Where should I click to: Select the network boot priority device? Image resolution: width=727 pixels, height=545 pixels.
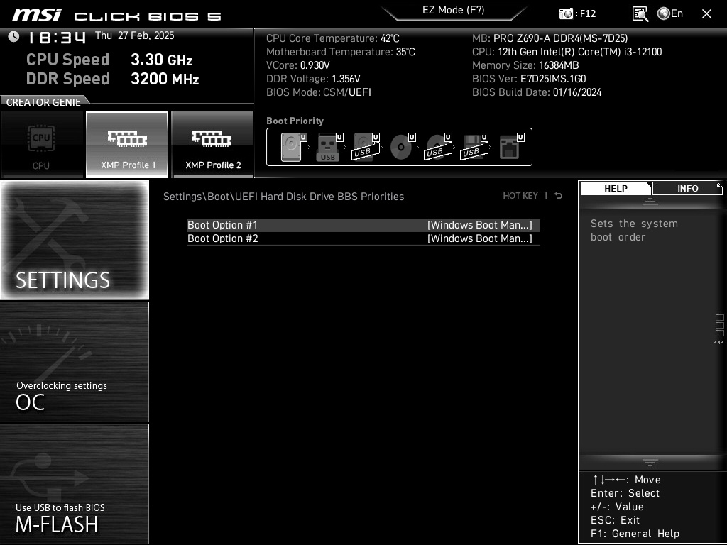tap(511, 147)
